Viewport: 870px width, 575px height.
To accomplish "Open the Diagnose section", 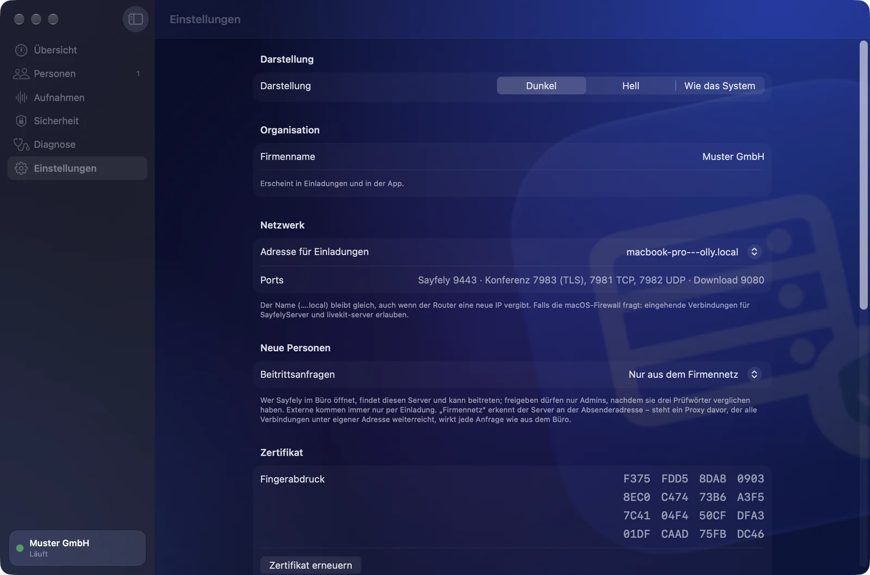I will point(77,145).
